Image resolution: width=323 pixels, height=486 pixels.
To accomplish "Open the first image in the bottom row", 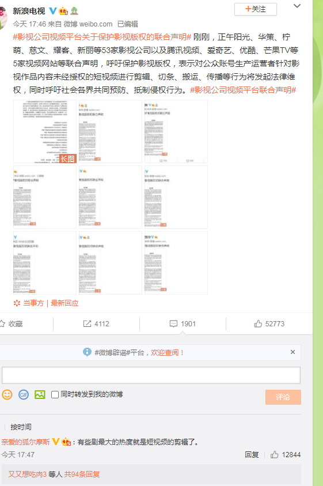I will [45, 263].
